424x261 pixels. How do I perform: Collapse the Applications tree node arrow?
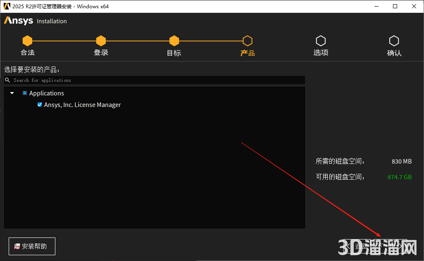[12, 93]
